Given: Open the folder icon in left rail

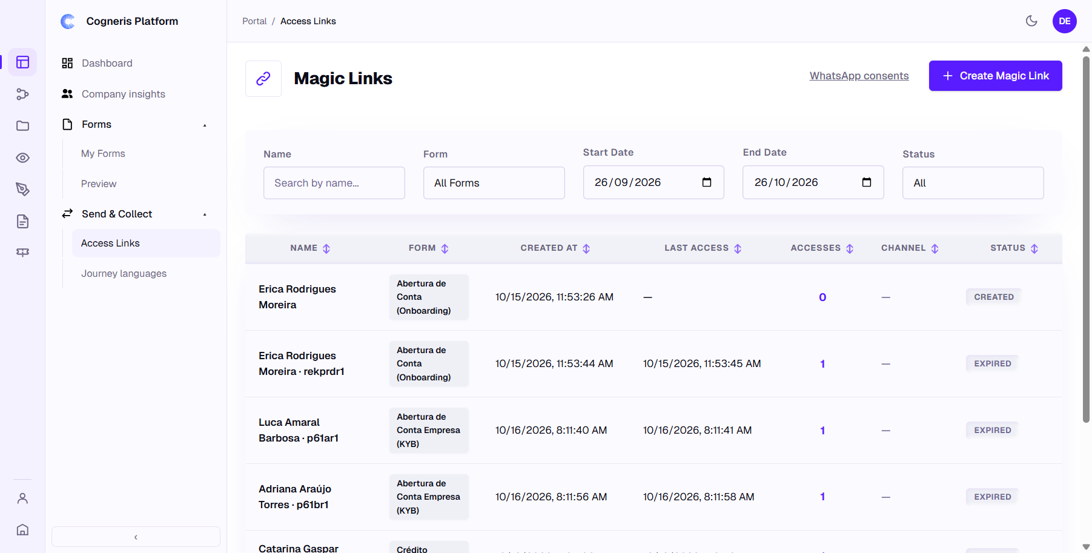Looking at the screenshot, I should point(22,126).
